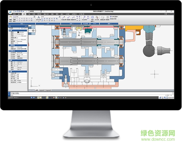
Task: Select the 焊接符号 welding symbol tool
Action: pyautogui.click(x=73, y=18)
